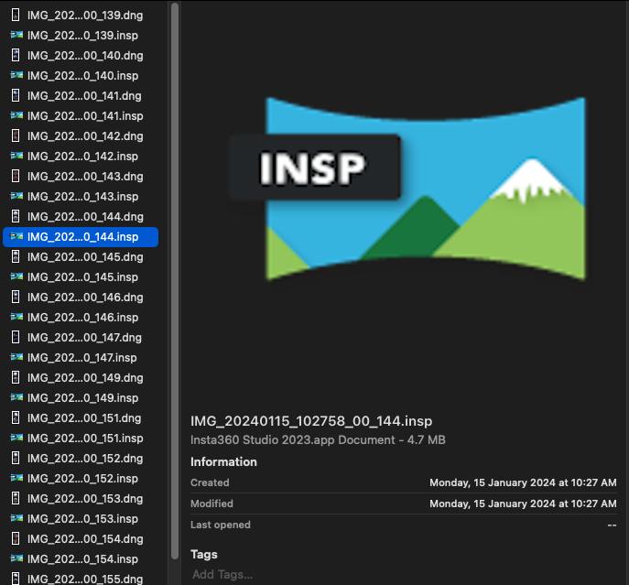Click the panorama icon of IMG_202...0_142.insp

tap(16, 156)
